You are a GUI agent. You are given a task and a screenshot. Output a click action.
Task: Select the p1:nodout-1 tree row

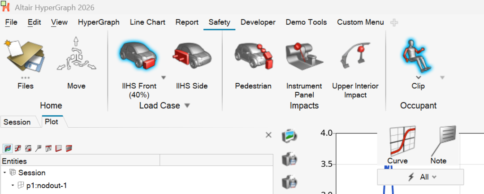(137, 185)
